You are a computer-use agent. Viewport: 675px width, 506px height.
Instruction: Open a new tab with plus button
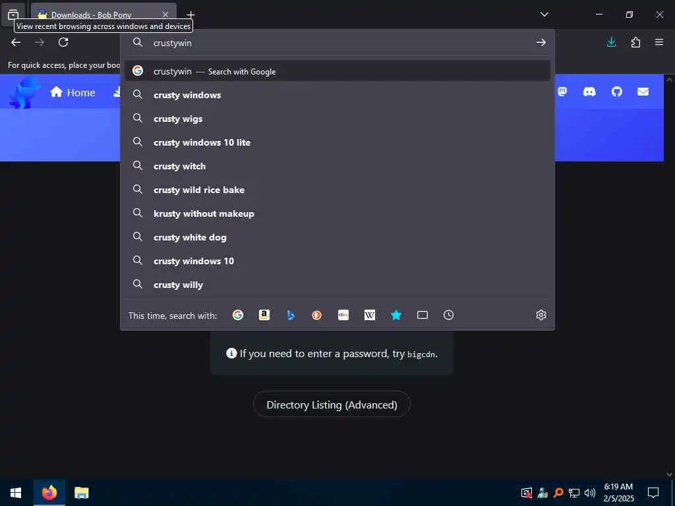[x=191, y=14]
